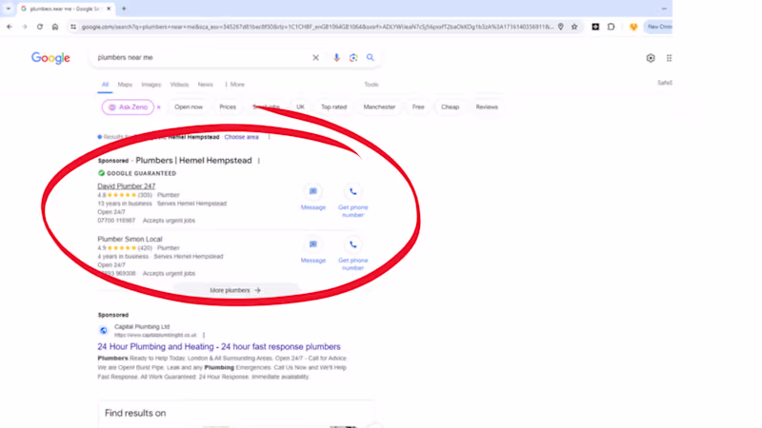Click the orange profile icon
The height and width of the screenshot is (428, 762).
[633, 27]
